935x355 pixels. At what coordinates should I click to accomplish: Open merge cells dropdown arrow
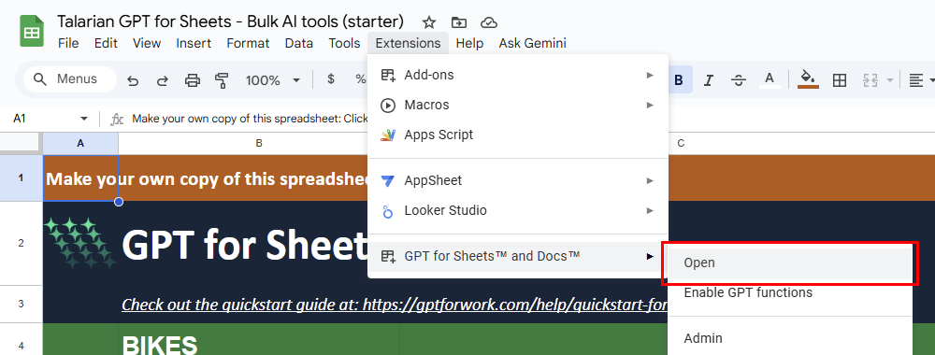(x=890, y=79)
